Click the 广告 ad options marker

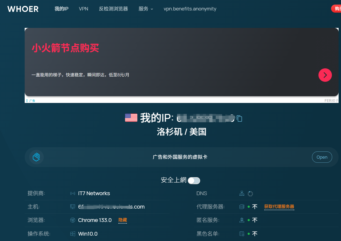31,101
